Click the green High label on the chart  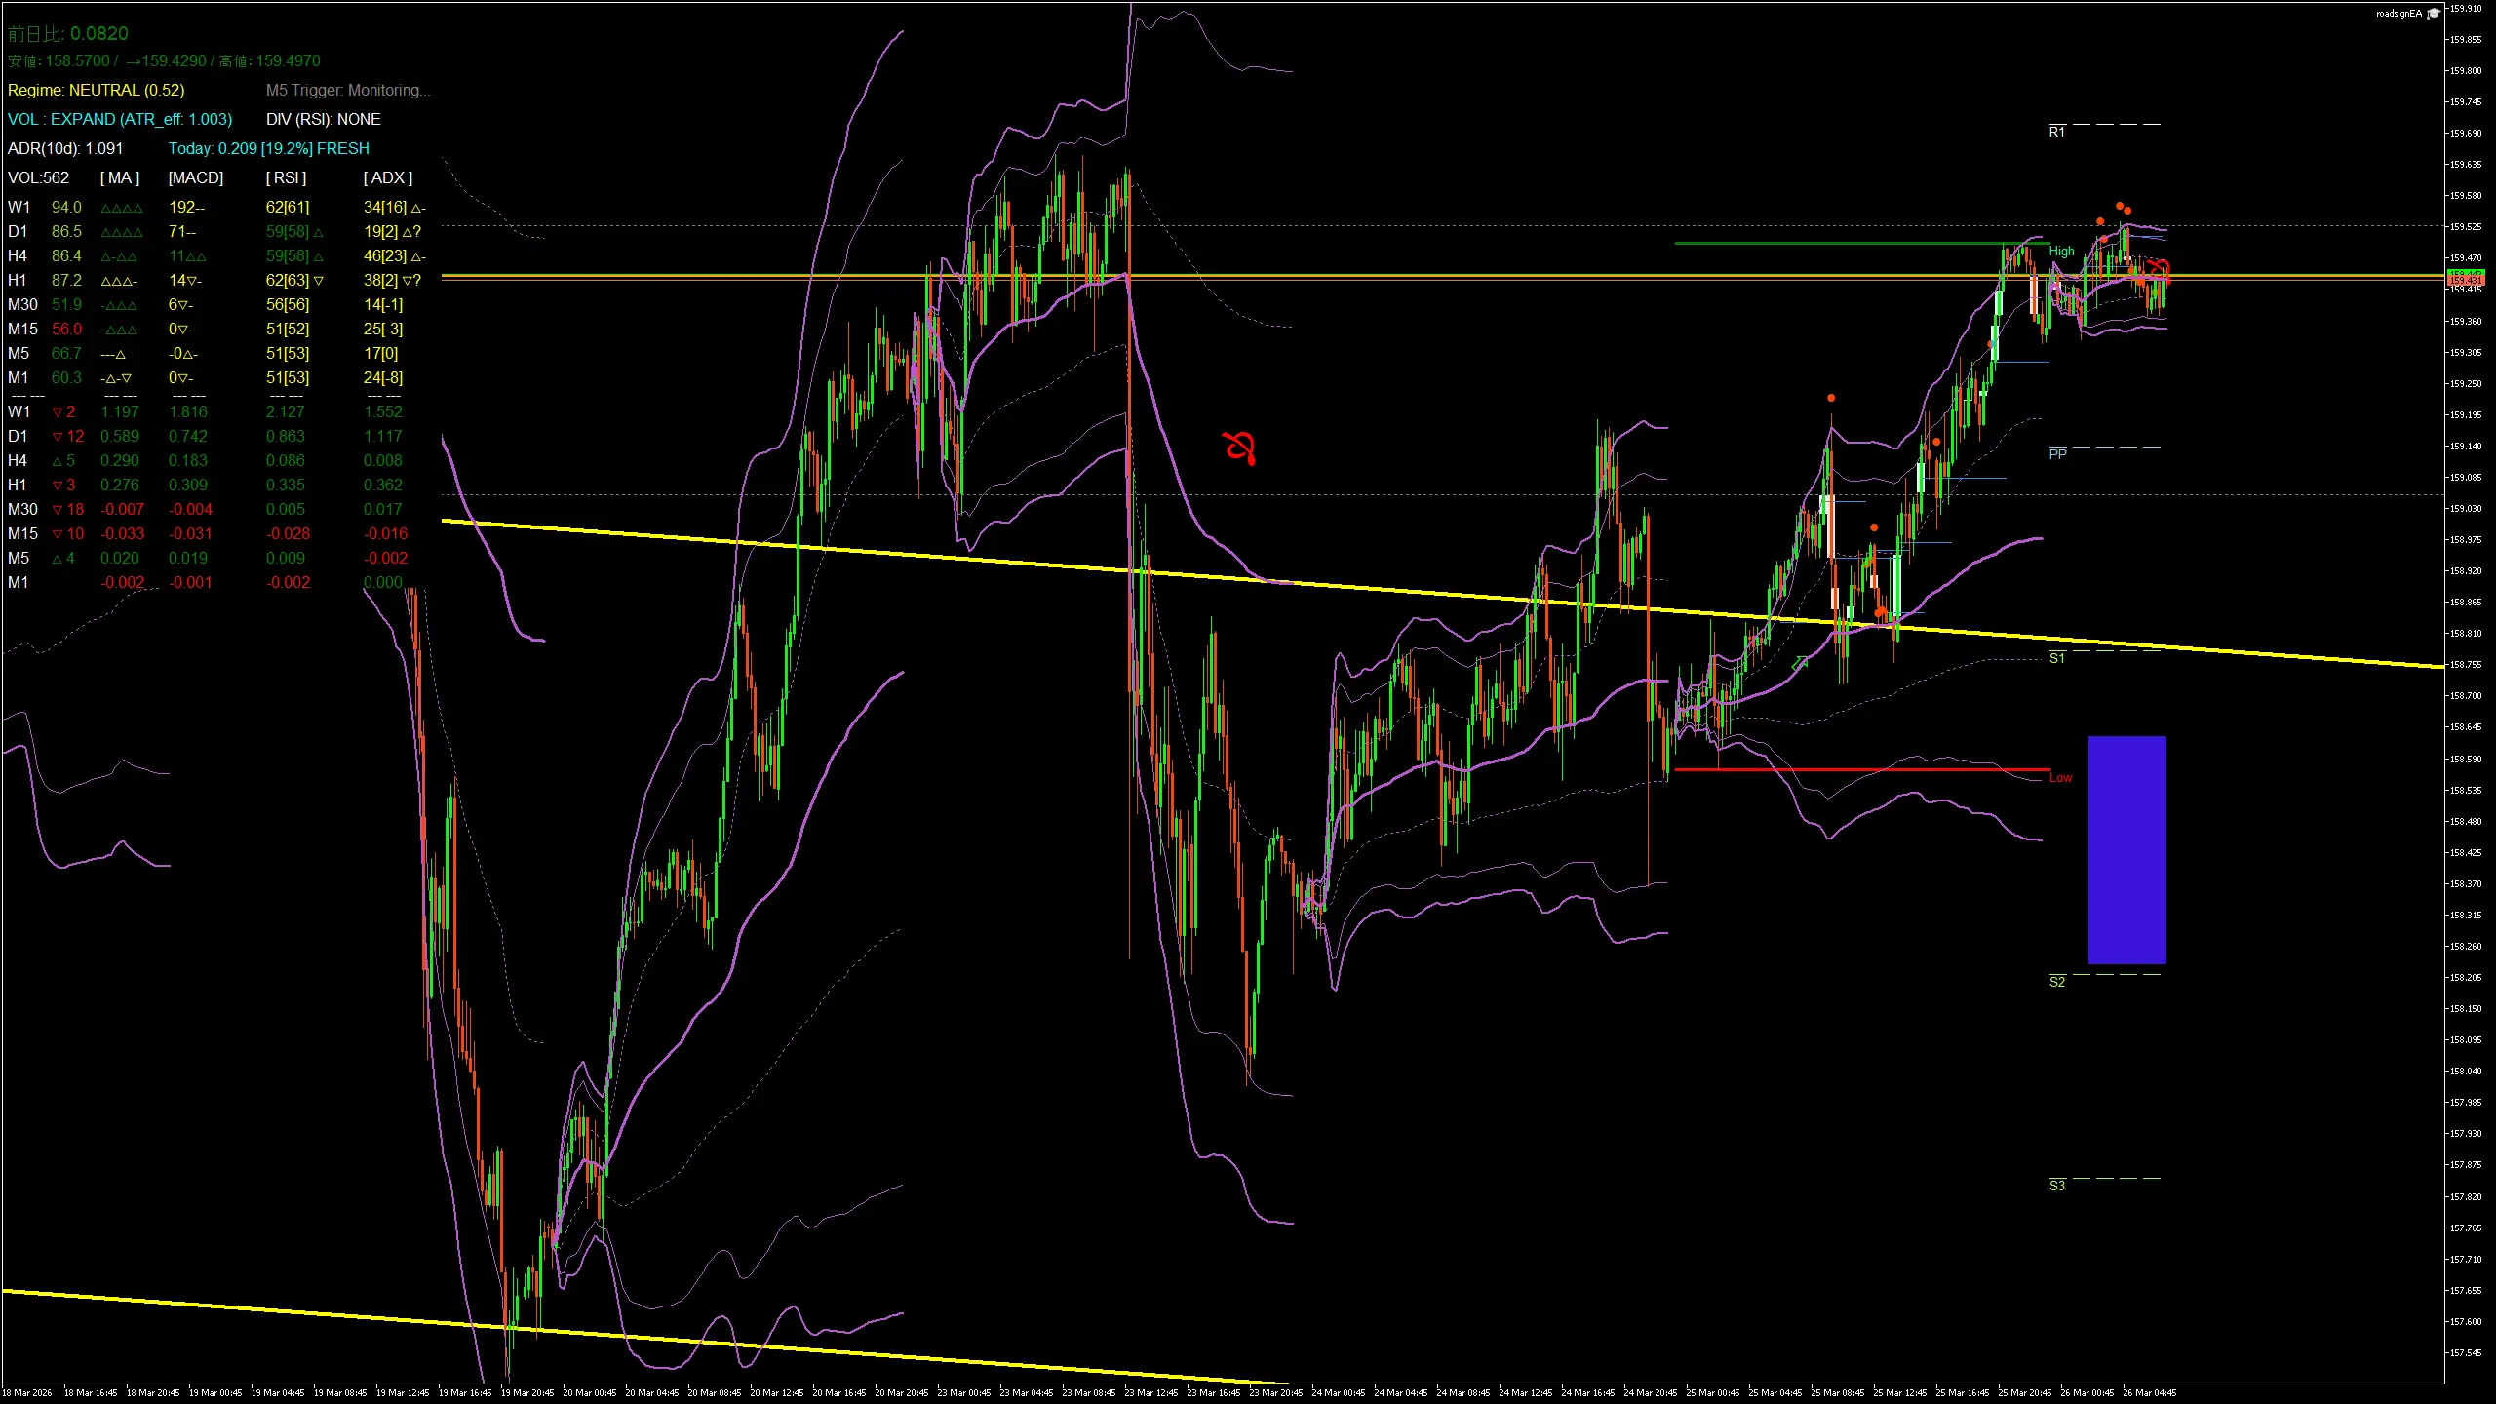[2060, 251]
